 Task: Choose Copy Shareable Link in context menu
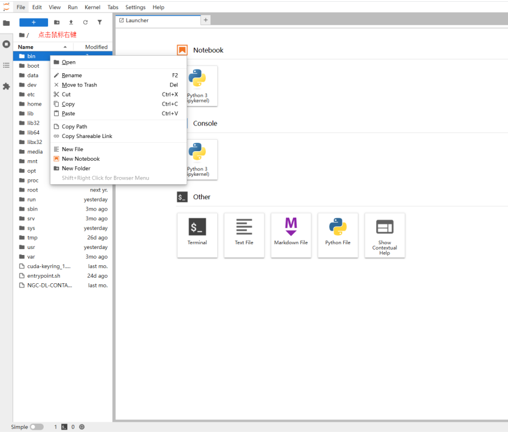pyautogui.click(x=118, y=136)
